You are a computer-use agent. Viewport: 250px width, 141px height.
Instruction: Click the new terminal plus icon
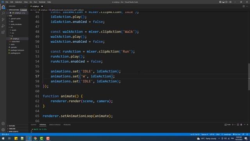(x=233, y=125)
